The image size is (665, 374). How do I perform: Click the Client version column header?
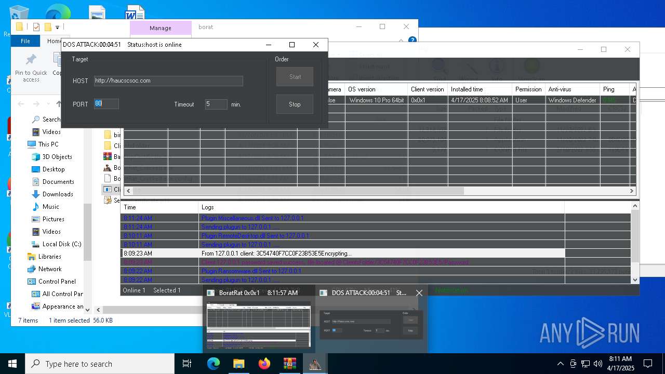(x=428, y=89)
